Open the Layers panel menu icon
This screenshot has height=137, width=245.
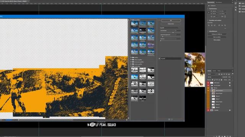[x=232, y=71]
